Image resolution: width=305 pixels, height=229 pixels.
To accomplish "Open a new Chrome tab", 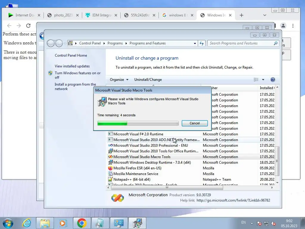I will pos(241,15).
